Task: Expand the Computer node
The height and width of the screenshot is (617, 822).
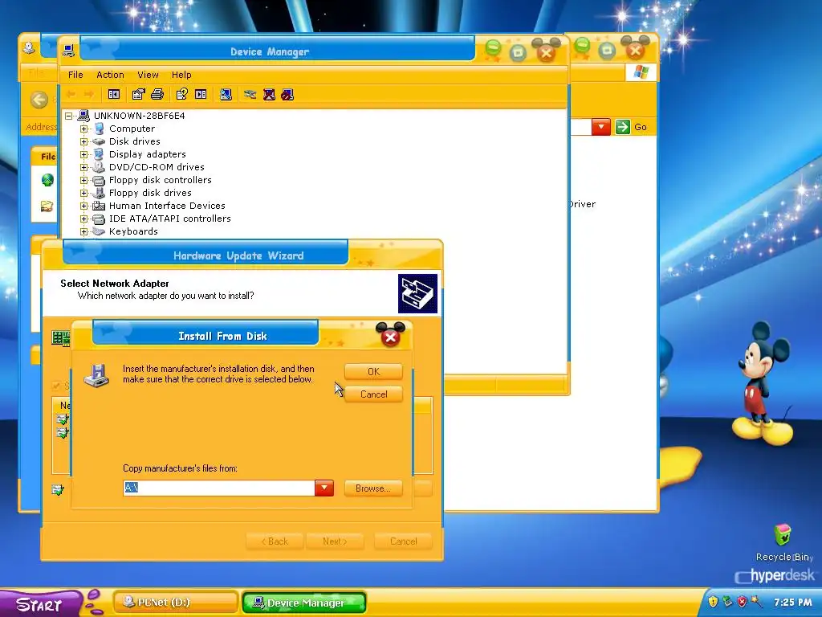Action: [x=83, y=129]
